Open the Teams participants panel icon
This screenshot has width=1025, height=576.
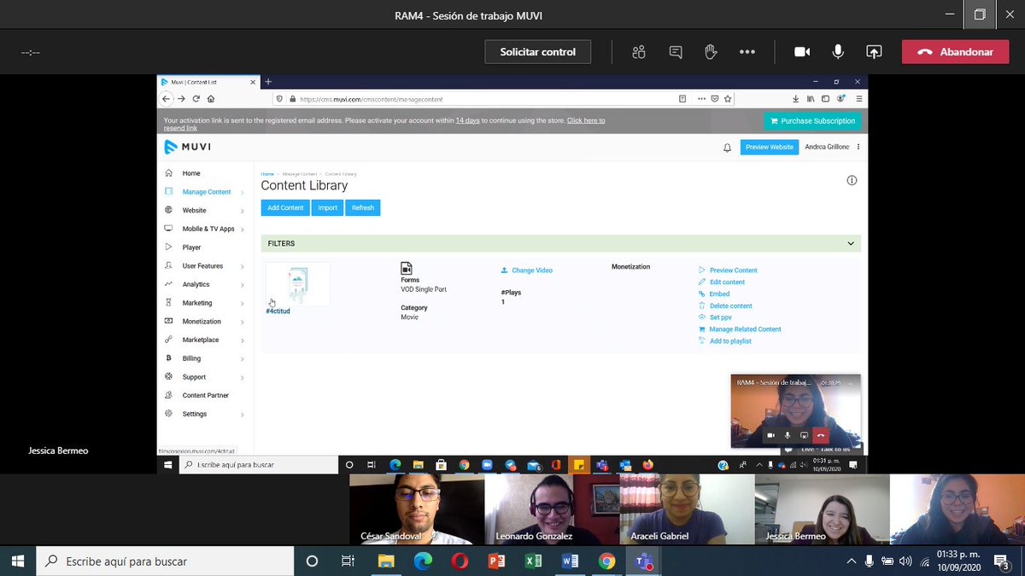(639, 52)
